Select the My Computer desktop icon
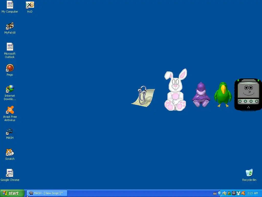262x197 pixels. coord(10,7)
